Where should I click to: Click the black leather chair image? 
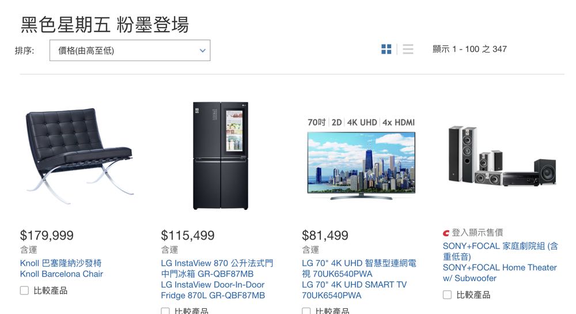(78, 156)
